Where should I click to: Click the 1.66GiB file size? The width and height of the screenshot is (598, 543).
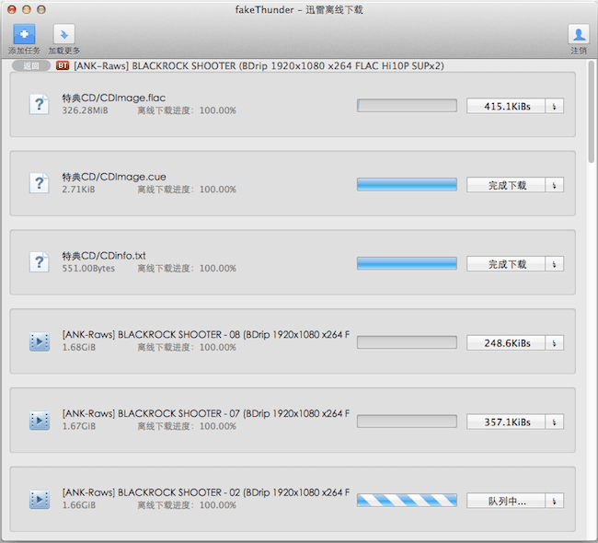coord(79,505)
